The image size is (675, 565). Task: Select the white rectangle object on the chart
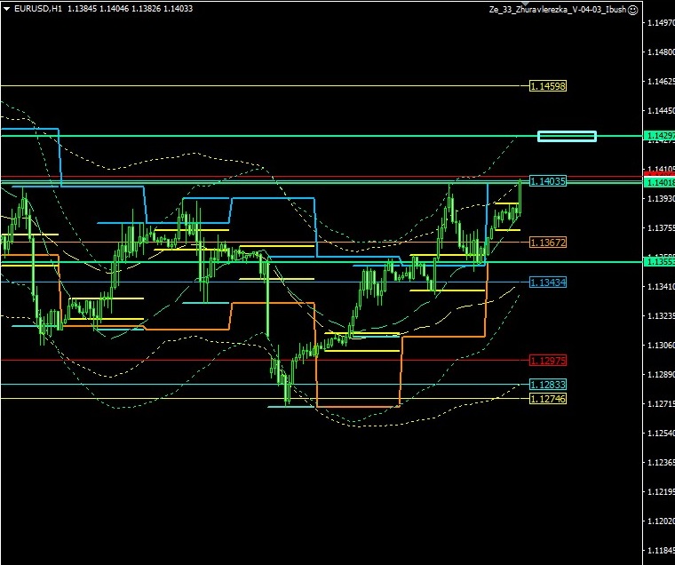(567, 136)
